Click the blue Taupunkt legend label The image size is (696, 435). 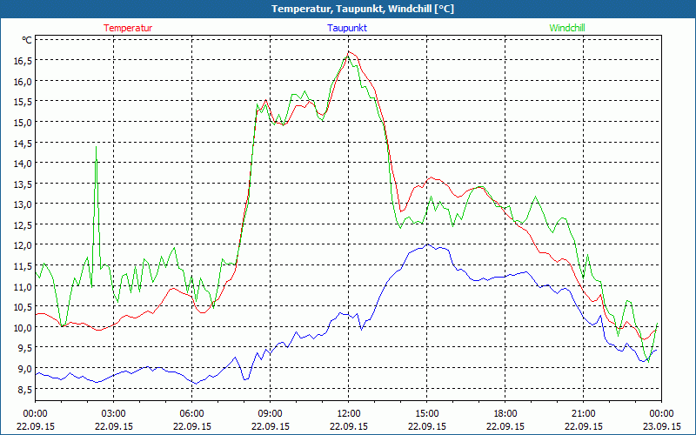click(347, 28)
